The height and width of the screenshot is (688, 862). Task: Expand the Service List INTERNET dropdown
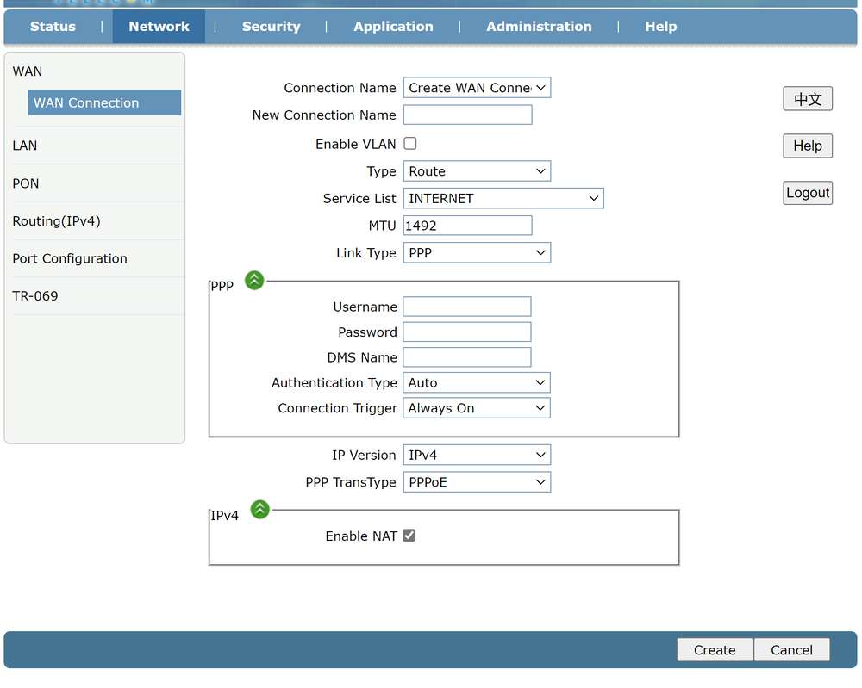tap(503, 198)
